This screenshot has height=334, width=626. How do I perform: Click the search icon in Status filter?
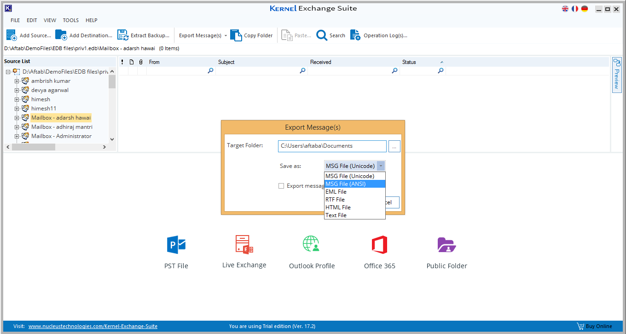441,71
